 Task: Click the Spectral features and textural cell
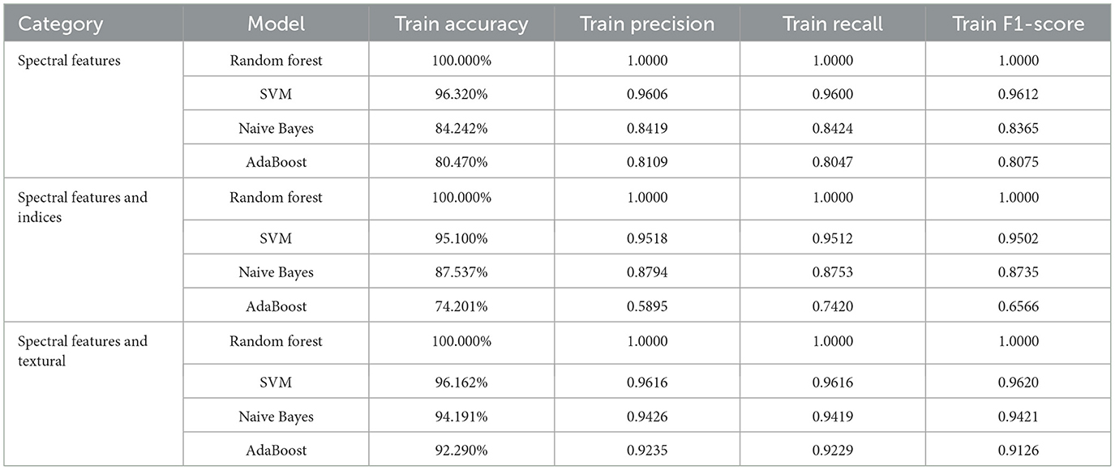coord(83,351)
